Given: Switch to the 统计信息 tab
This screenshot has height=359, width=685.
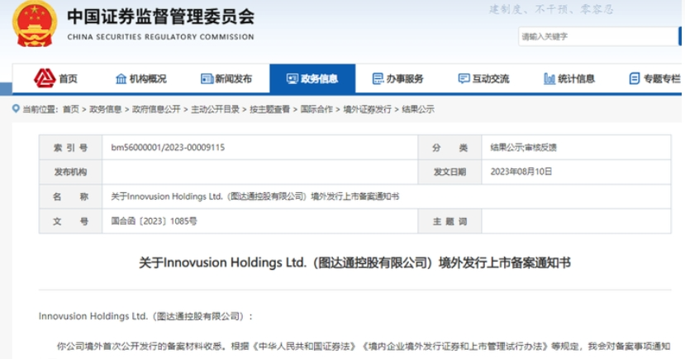Looking at the screenshot, I should point(569,78).
